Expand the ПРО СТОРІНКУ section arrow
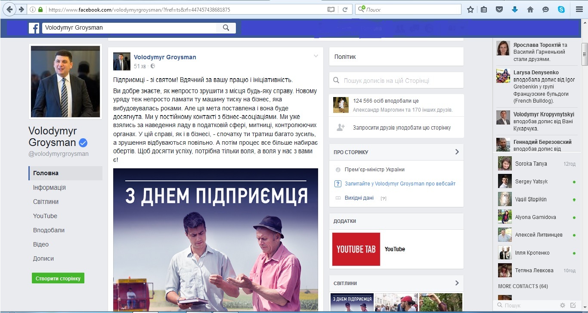The width and height of the screenshot is (588, 313). click(x=457, y=152)
